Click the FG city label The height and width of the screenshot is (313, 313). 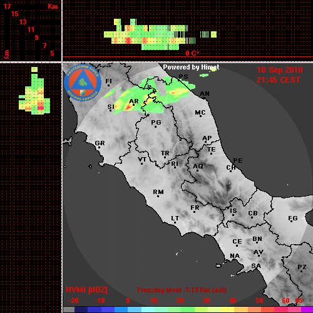point(293,218)
